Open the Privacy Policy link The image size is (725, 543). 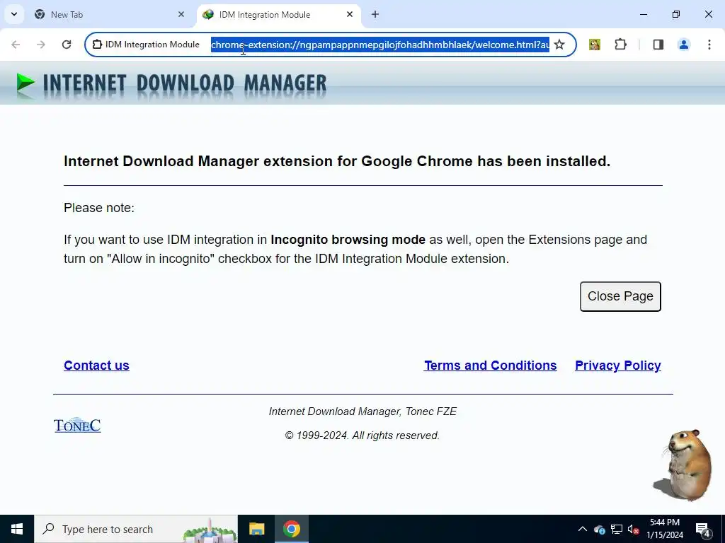point(618,366)
